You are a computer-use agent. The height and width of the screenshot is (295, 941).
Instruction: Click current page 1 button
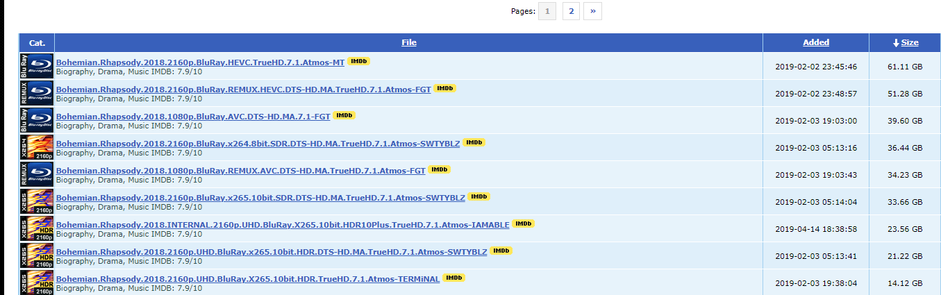(x=547, y=11)
